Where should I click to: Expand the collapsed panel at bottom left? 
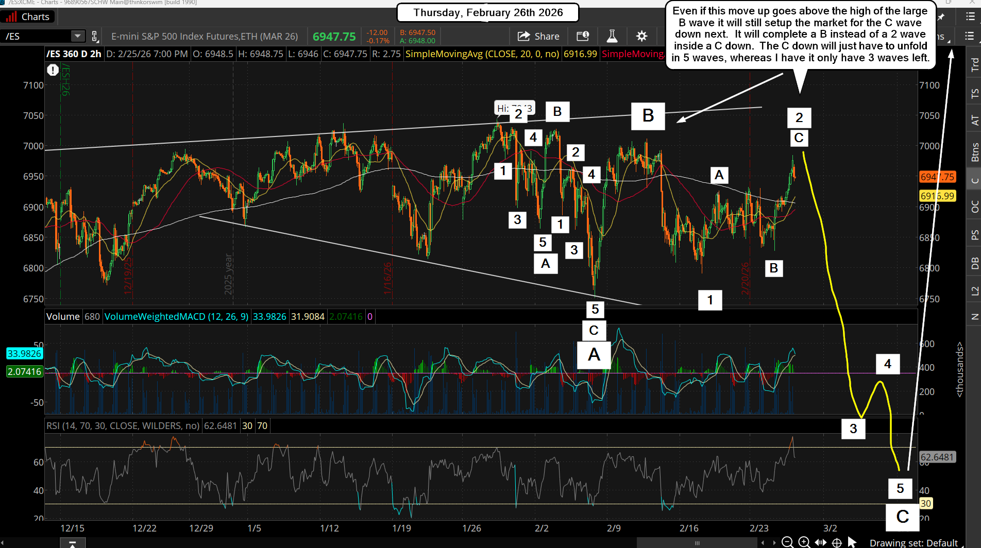pyautogui.click(x=73, y=544)
